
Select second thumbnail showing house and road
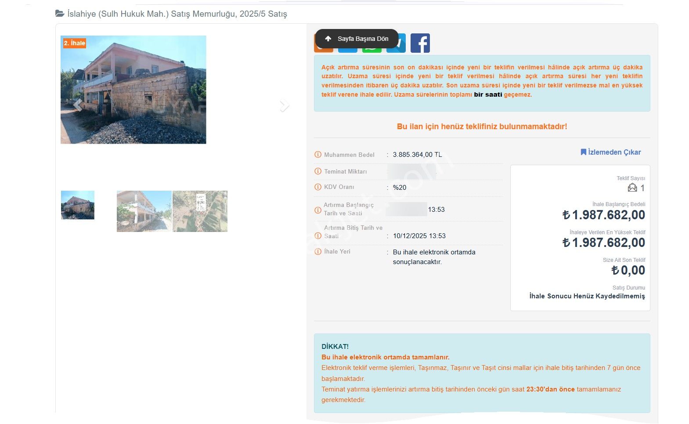(x=144, y=211)
